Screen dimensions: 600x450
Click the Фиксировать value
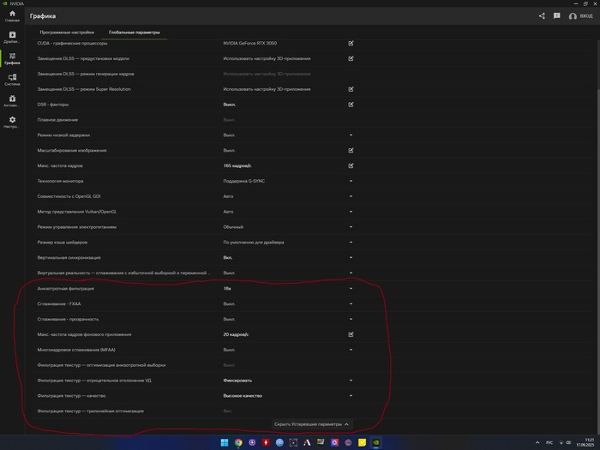[237, 381]
